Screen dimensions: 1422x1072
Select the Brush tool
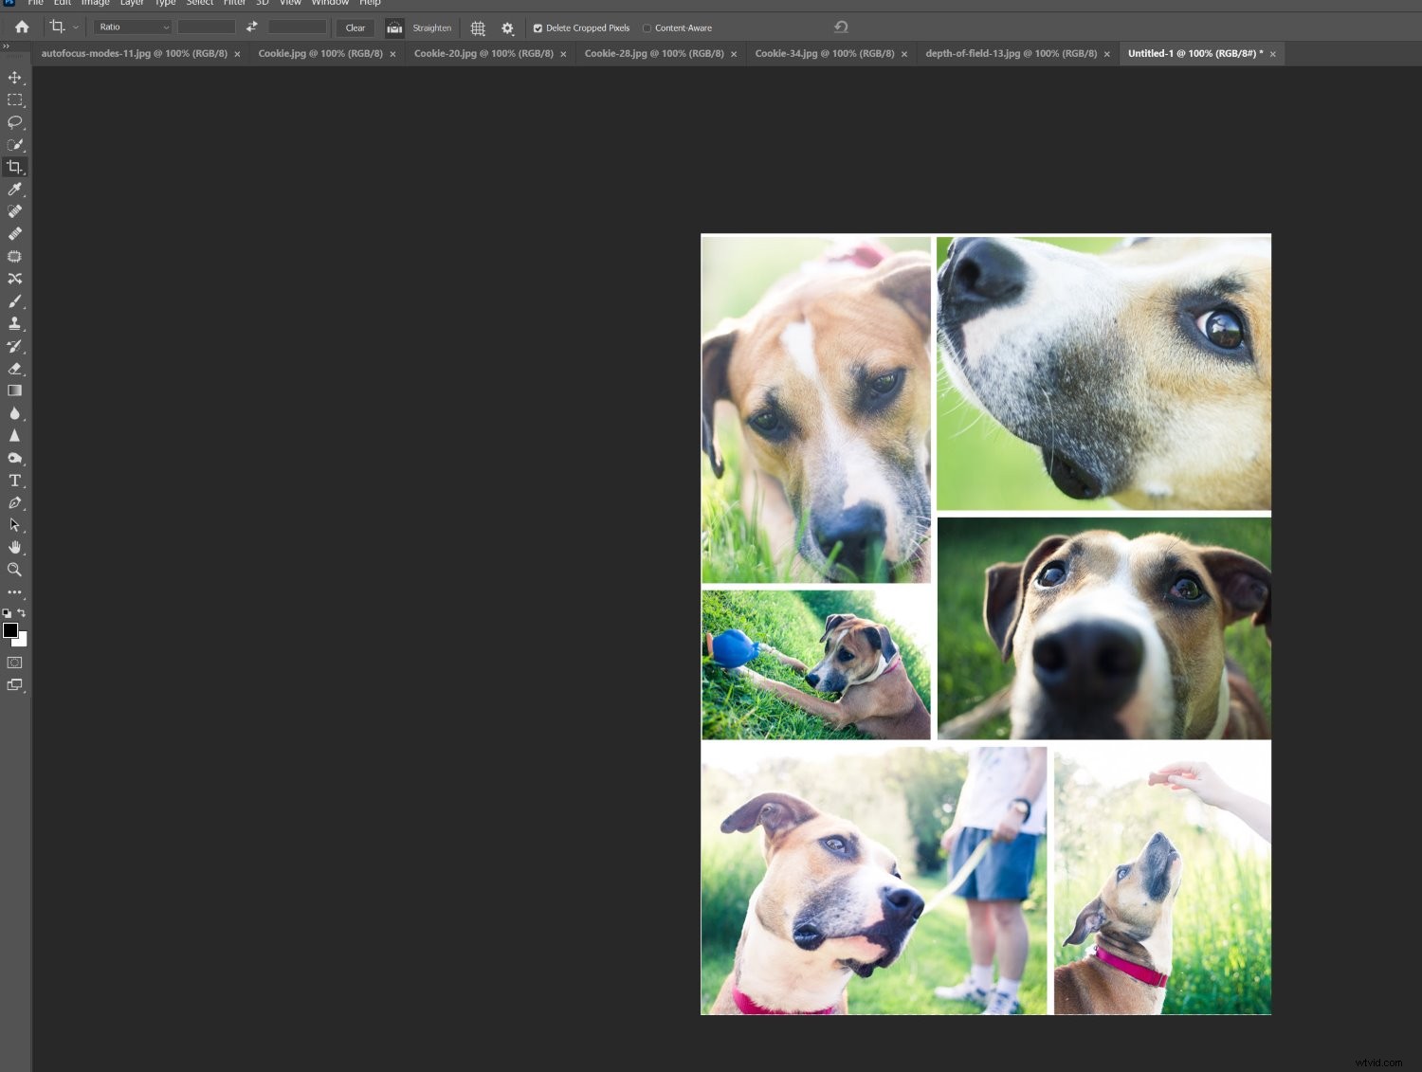(x=15, y=300)
